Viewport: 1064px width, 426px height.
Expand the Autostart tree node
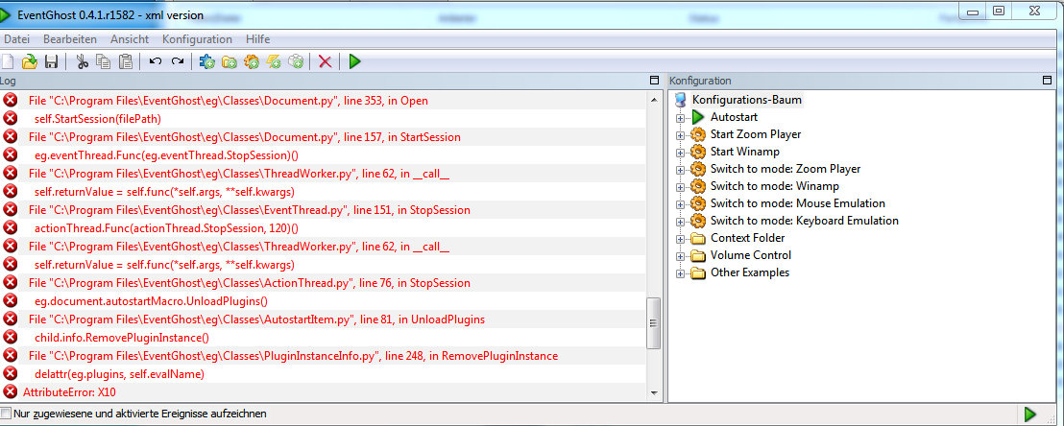(680, 118)
